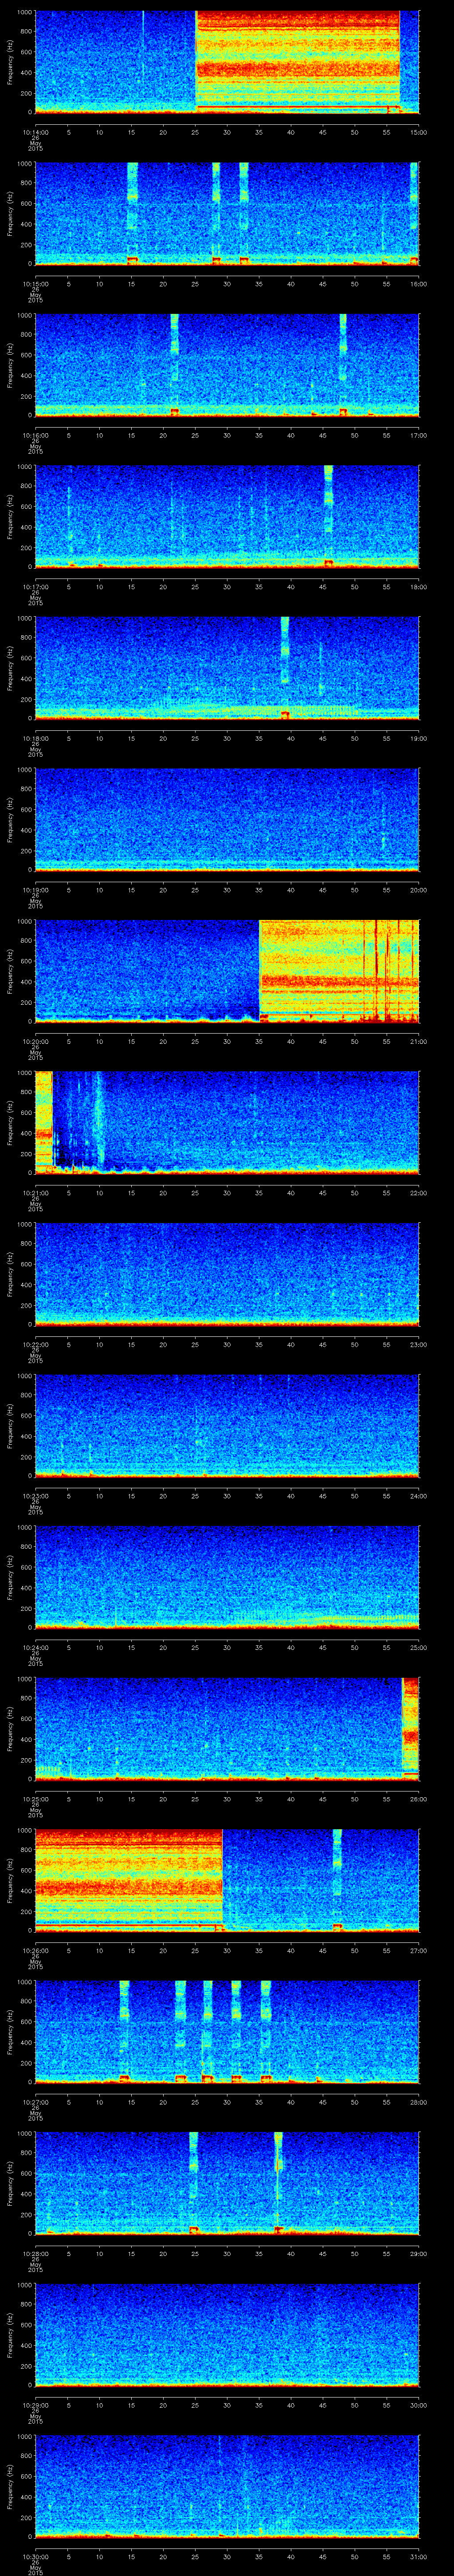This screenshot has width=454, height=2576.
Task: Click the 24:00 end time label
Action: (418, 1496)
